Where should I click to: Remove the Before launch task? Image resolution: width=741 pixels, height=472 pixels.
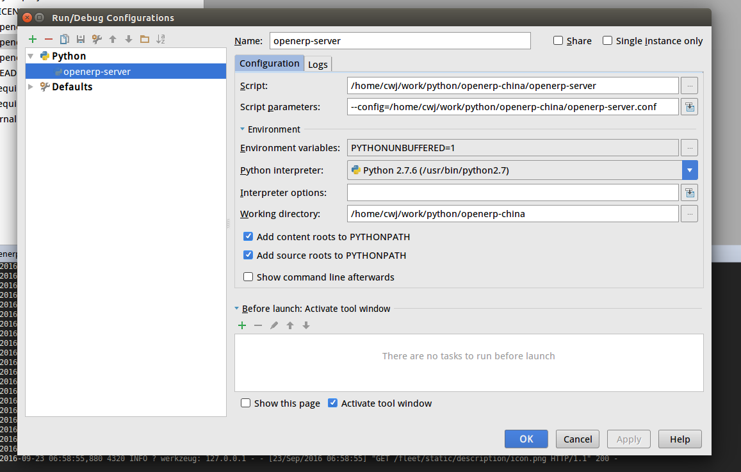(x=258, y=325)
